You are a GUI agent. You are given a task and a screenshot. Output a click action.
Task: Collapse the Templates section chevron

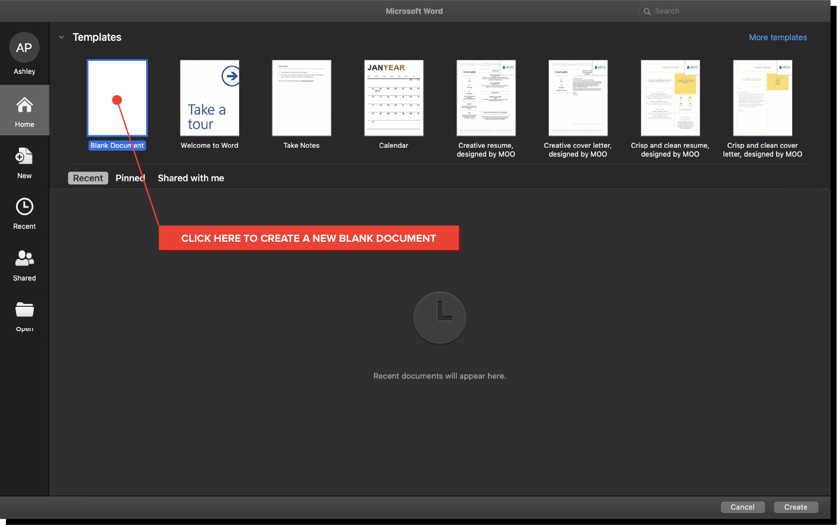click(x=62, y=37)
